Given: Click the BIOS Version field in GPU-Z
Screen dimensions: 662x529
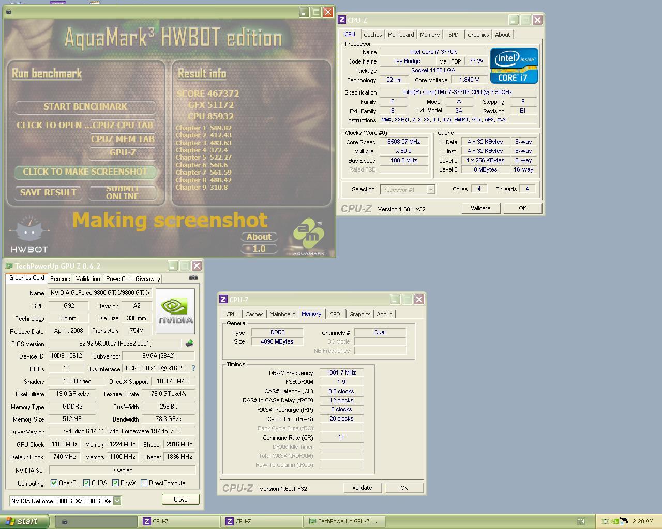Looking at the screenshot, I should click(x=115, y=344).
